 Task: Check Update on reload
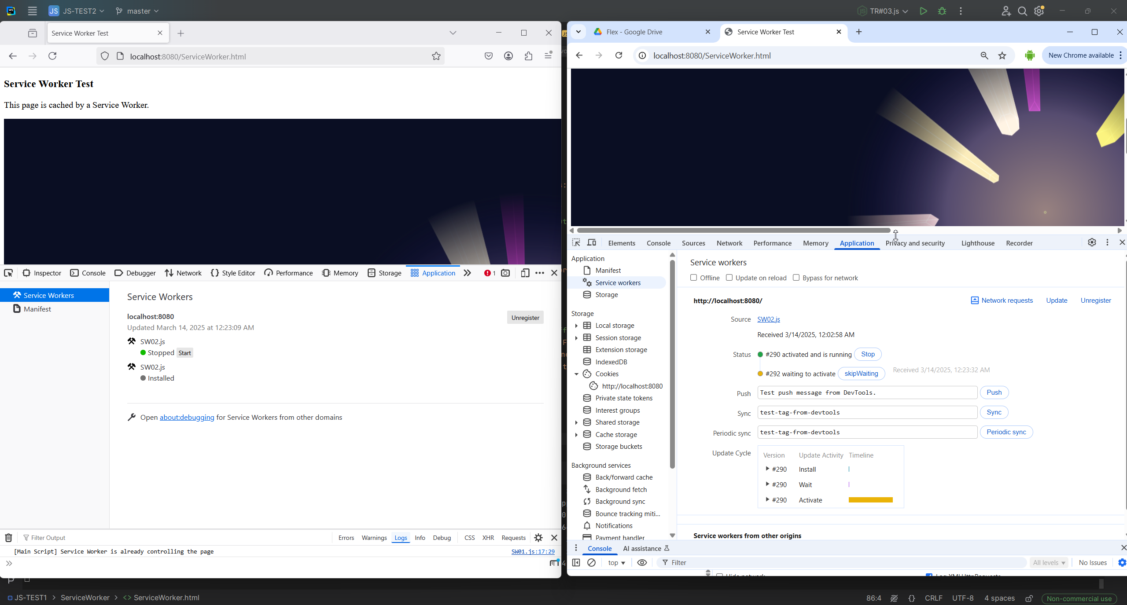coord(729,278)
